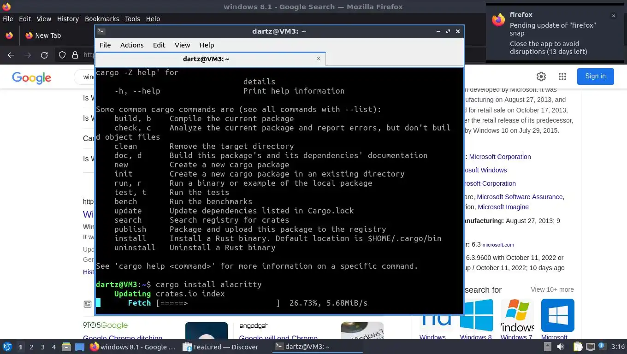This screenshot has width=627, height=354.
Task: Click the firefox icon in the notification
Action: [498, 20]
